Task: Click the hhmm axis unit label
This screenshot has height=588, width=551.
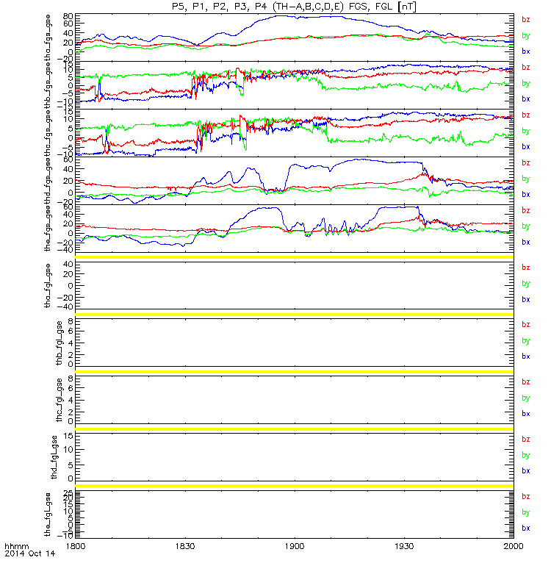Action: point(16,546)
